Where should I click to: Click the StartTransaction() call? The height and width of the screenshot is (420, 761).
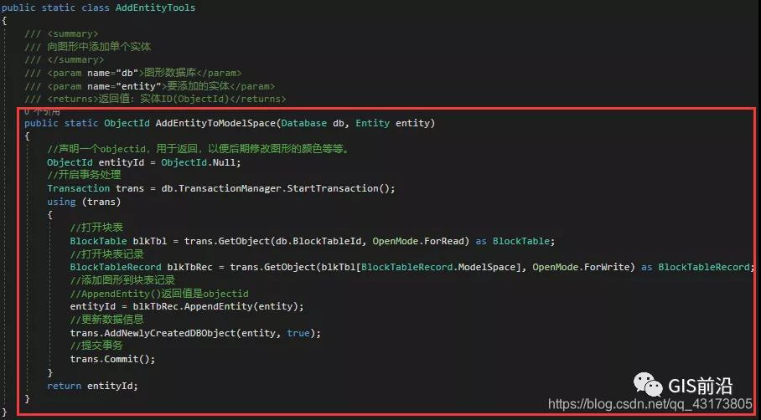tap(339, 188)
